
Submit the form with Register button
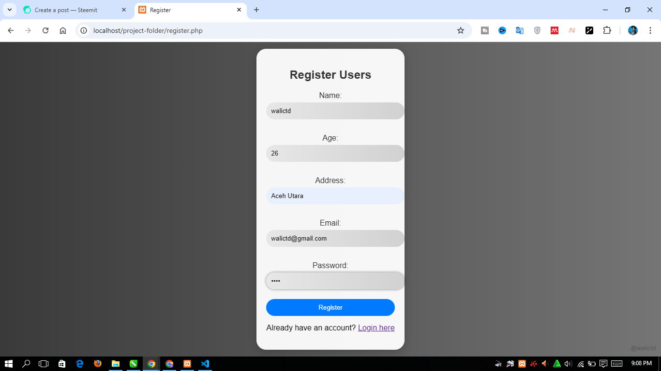pos(330,307)
